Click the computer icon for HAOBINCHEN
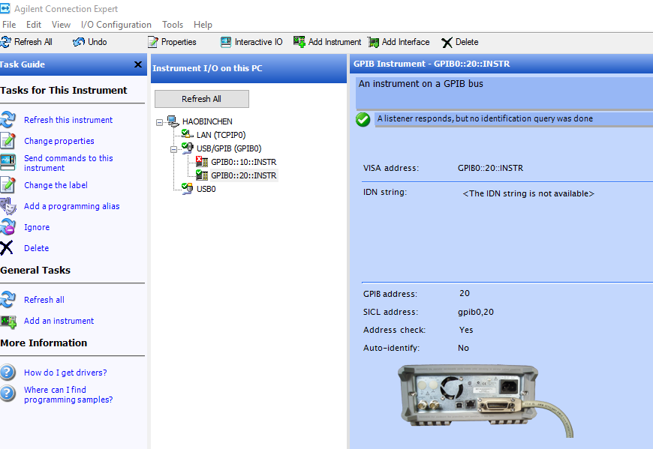Viewport: 653px width, 449px height. coord(173,121)
